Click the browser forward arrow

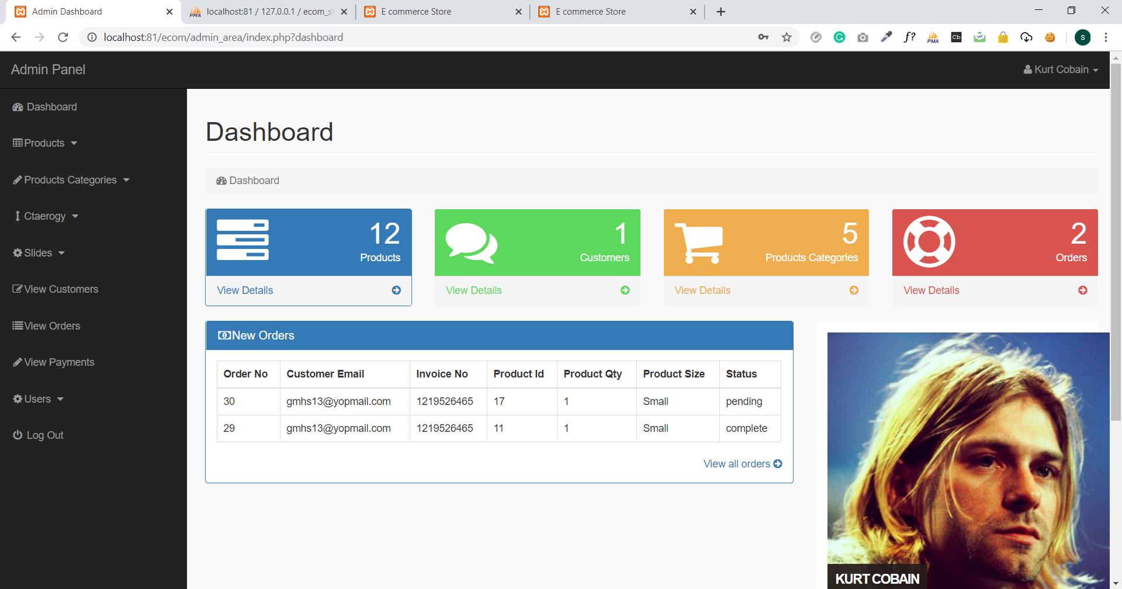coord(39,37)
